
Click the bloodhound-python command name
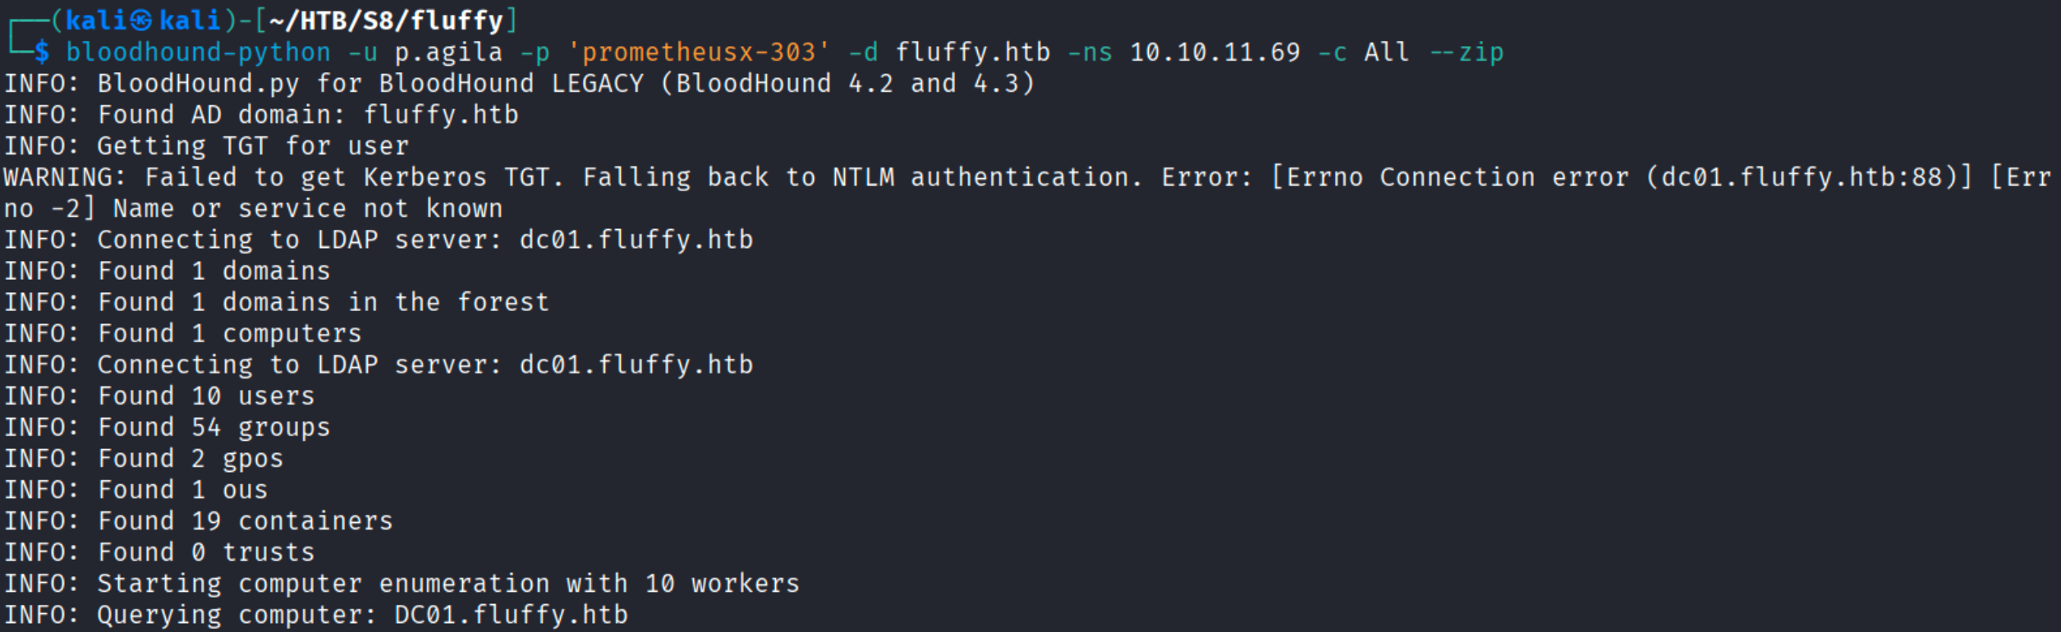tap(198, 53)
